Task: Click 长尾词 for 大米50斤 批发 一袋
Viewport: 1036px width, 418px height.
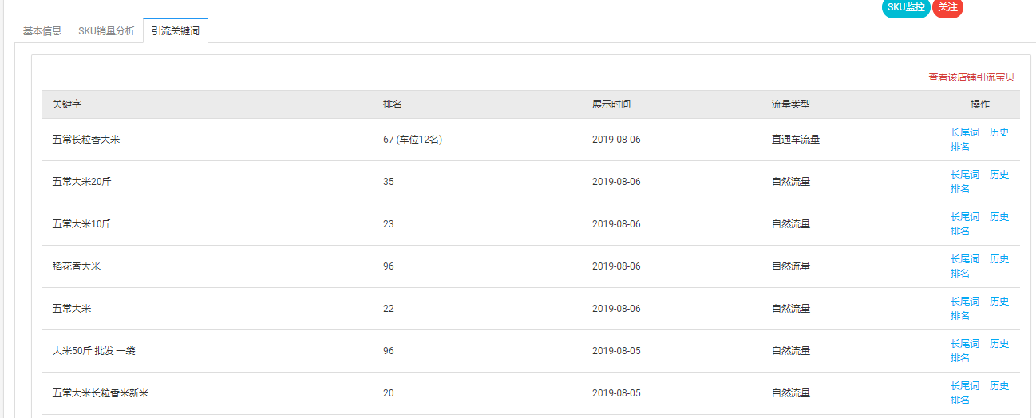Action: coord(964,344)
